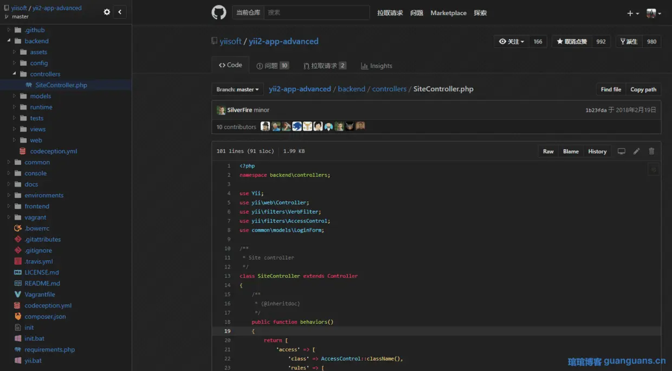
Task: Click the .travis.yml file icon
Action: [x=18, y=261]
